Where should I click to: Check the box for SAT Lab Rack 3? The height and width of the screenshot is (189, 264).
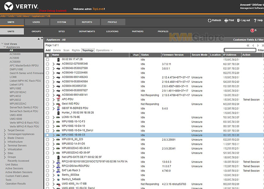click(x=48, y=171)
